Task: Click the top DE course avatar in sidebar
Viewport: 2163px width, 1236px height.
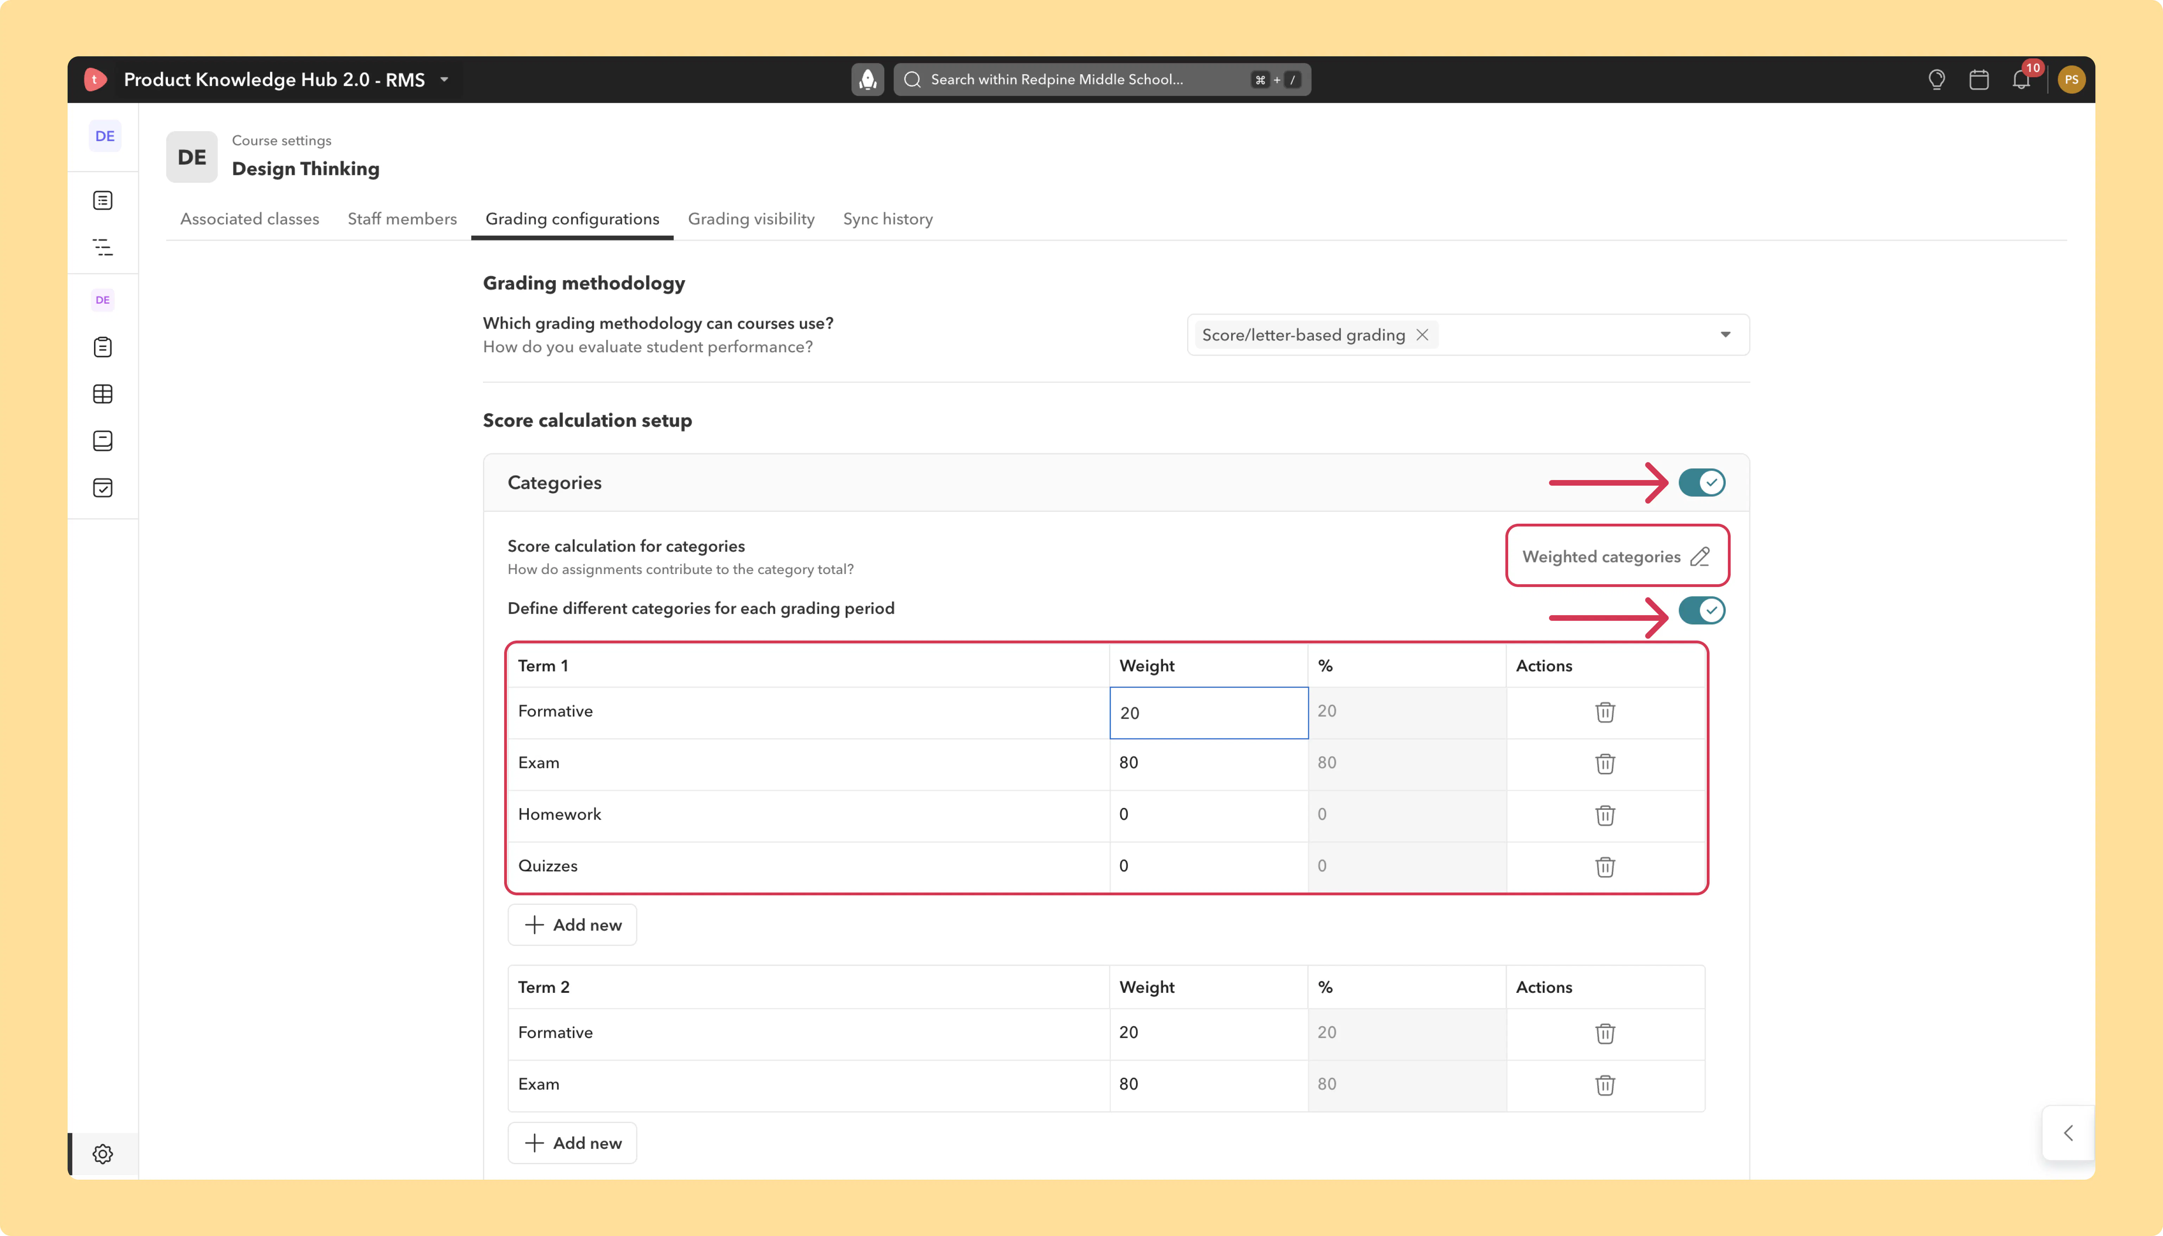Action: click(105, 136)
